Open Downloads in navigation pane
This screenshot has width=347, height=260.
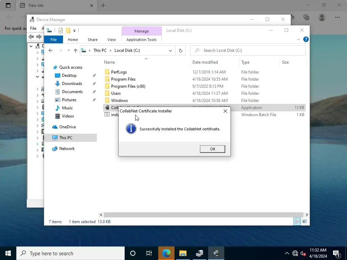72,84
